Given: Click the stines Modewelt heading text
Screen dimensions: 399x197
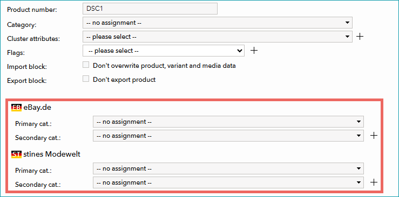Looking at the screenshot, I should 52,154.
